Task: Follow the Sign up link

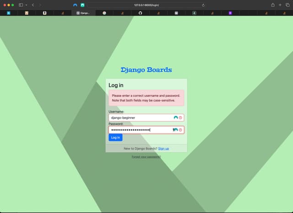Action: (x=163, y=149)
